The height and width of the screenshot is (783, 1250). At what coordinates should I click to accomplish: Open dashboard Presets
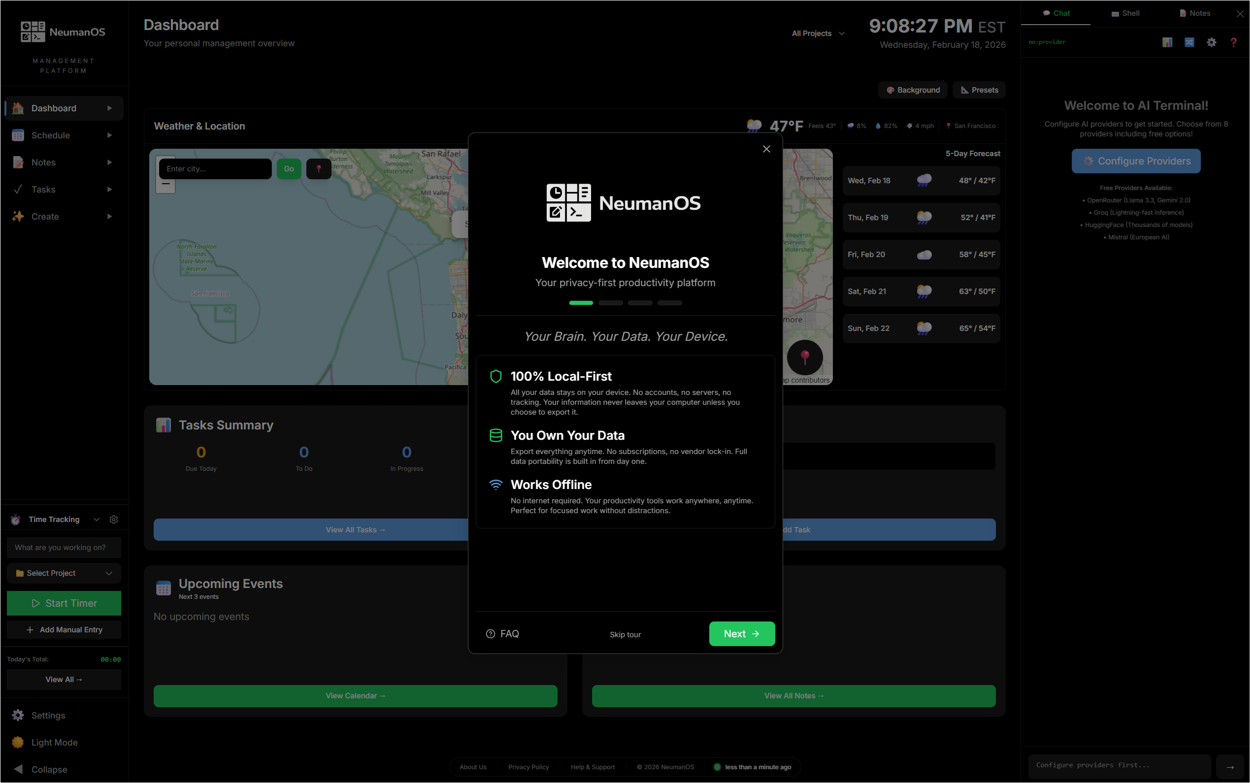pos(979,90)
